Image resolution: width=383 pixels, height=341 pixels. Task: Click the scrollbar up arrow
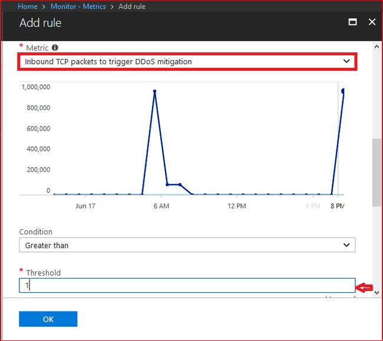(x=377, y=47)
